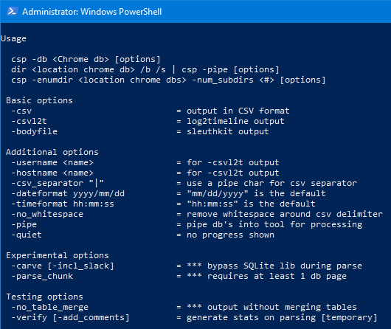
Task: Click the '-username <name>' option
Action: (x=52, y=162)
